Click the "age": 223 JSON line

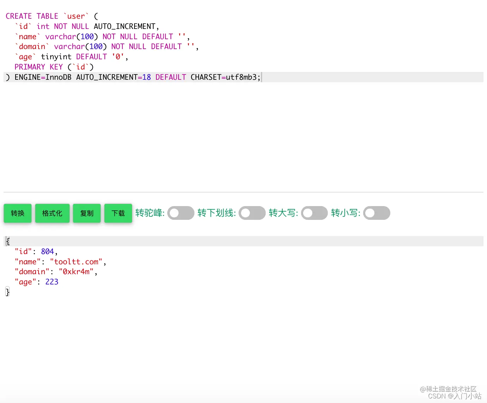click(36, 282)
